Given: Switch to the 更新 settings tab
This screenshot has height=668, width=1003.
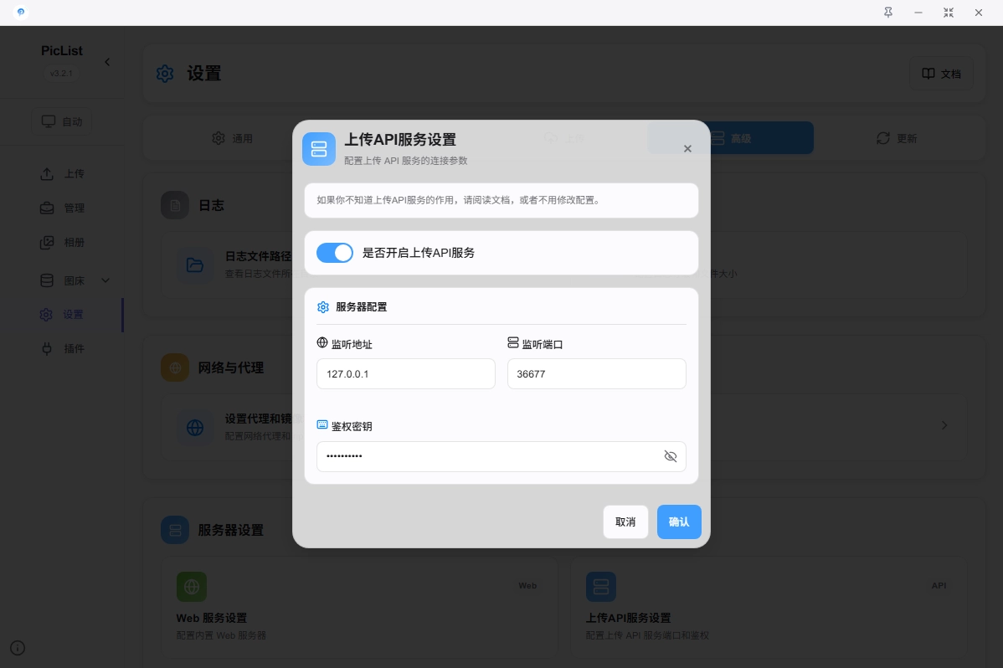Looking at the screenshot, I should (x=897, y=138).
